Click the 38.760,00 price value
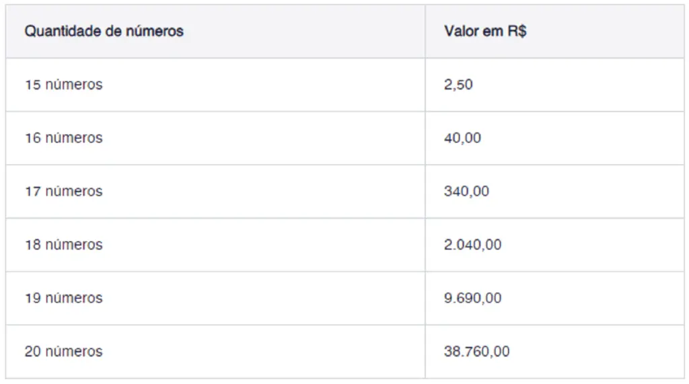 (476, 352)
